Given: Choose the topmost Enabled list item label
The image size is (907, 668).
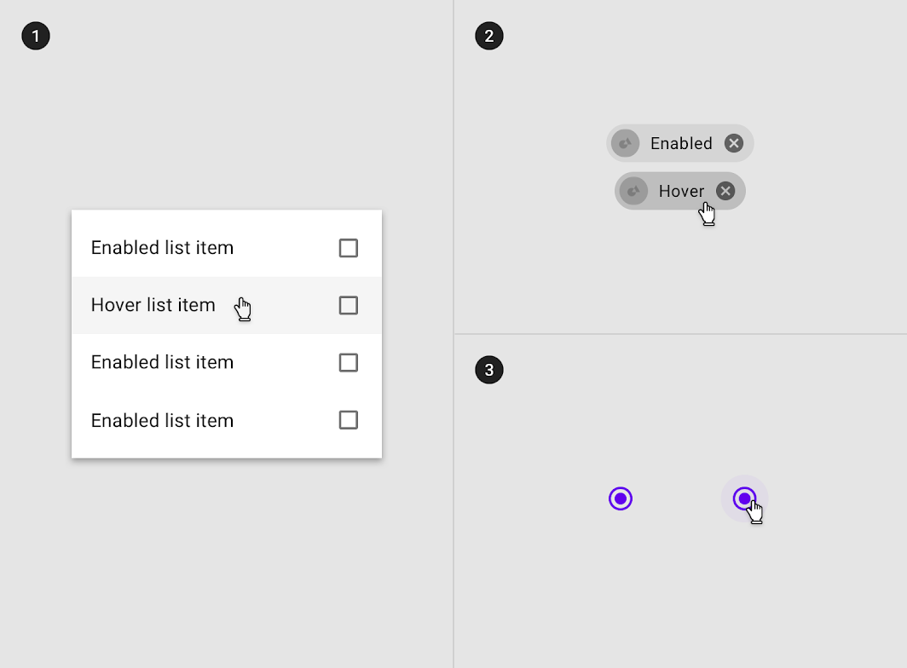Looking at the screenshot, I should pyautogui.click(x=163, y=248).
